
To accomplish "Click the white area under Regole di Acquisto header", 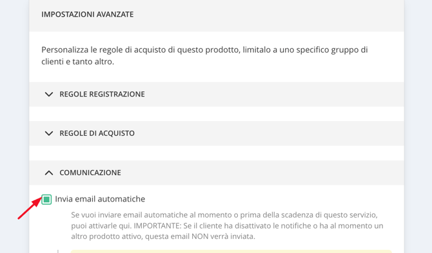I will (x=217, y=153).
